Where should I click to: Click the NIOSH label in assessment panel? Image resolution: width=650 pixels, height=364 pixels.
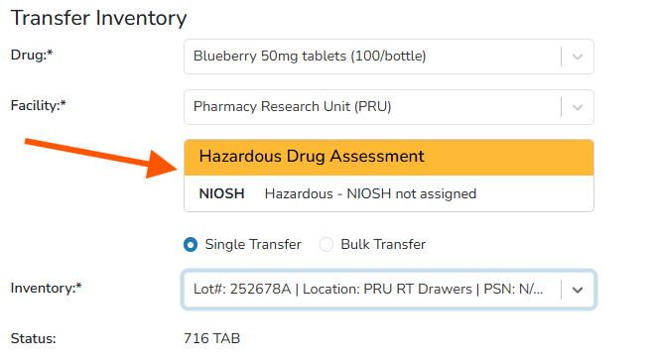point(221,193)
